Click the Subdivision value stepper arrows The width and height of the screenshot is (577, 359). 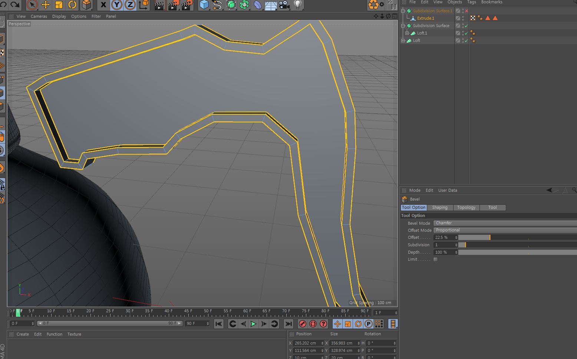[x=456, y=245]
